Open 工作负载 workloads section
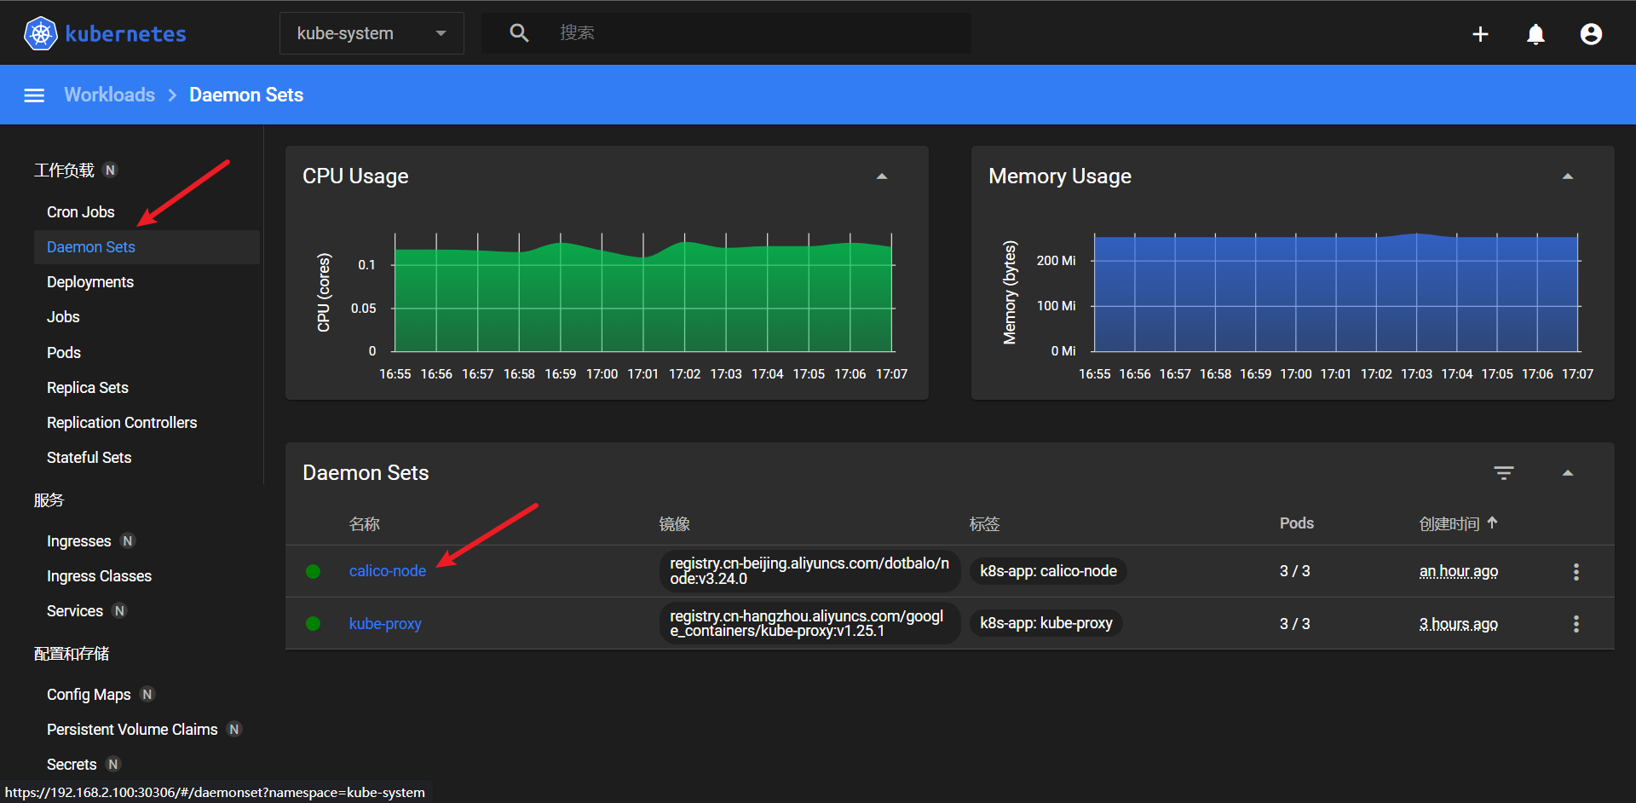Viewport: 1636px width, 803px height. click(x=64, y=170)
